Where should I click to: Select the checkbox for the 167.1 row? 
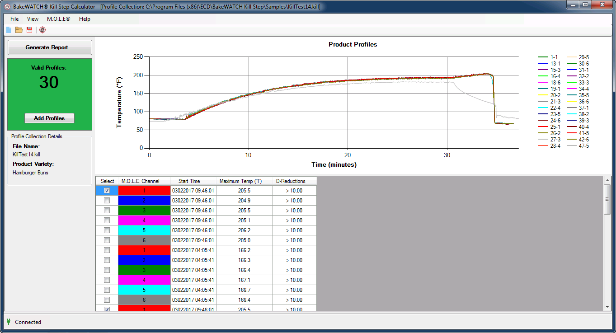pos(107,280)
